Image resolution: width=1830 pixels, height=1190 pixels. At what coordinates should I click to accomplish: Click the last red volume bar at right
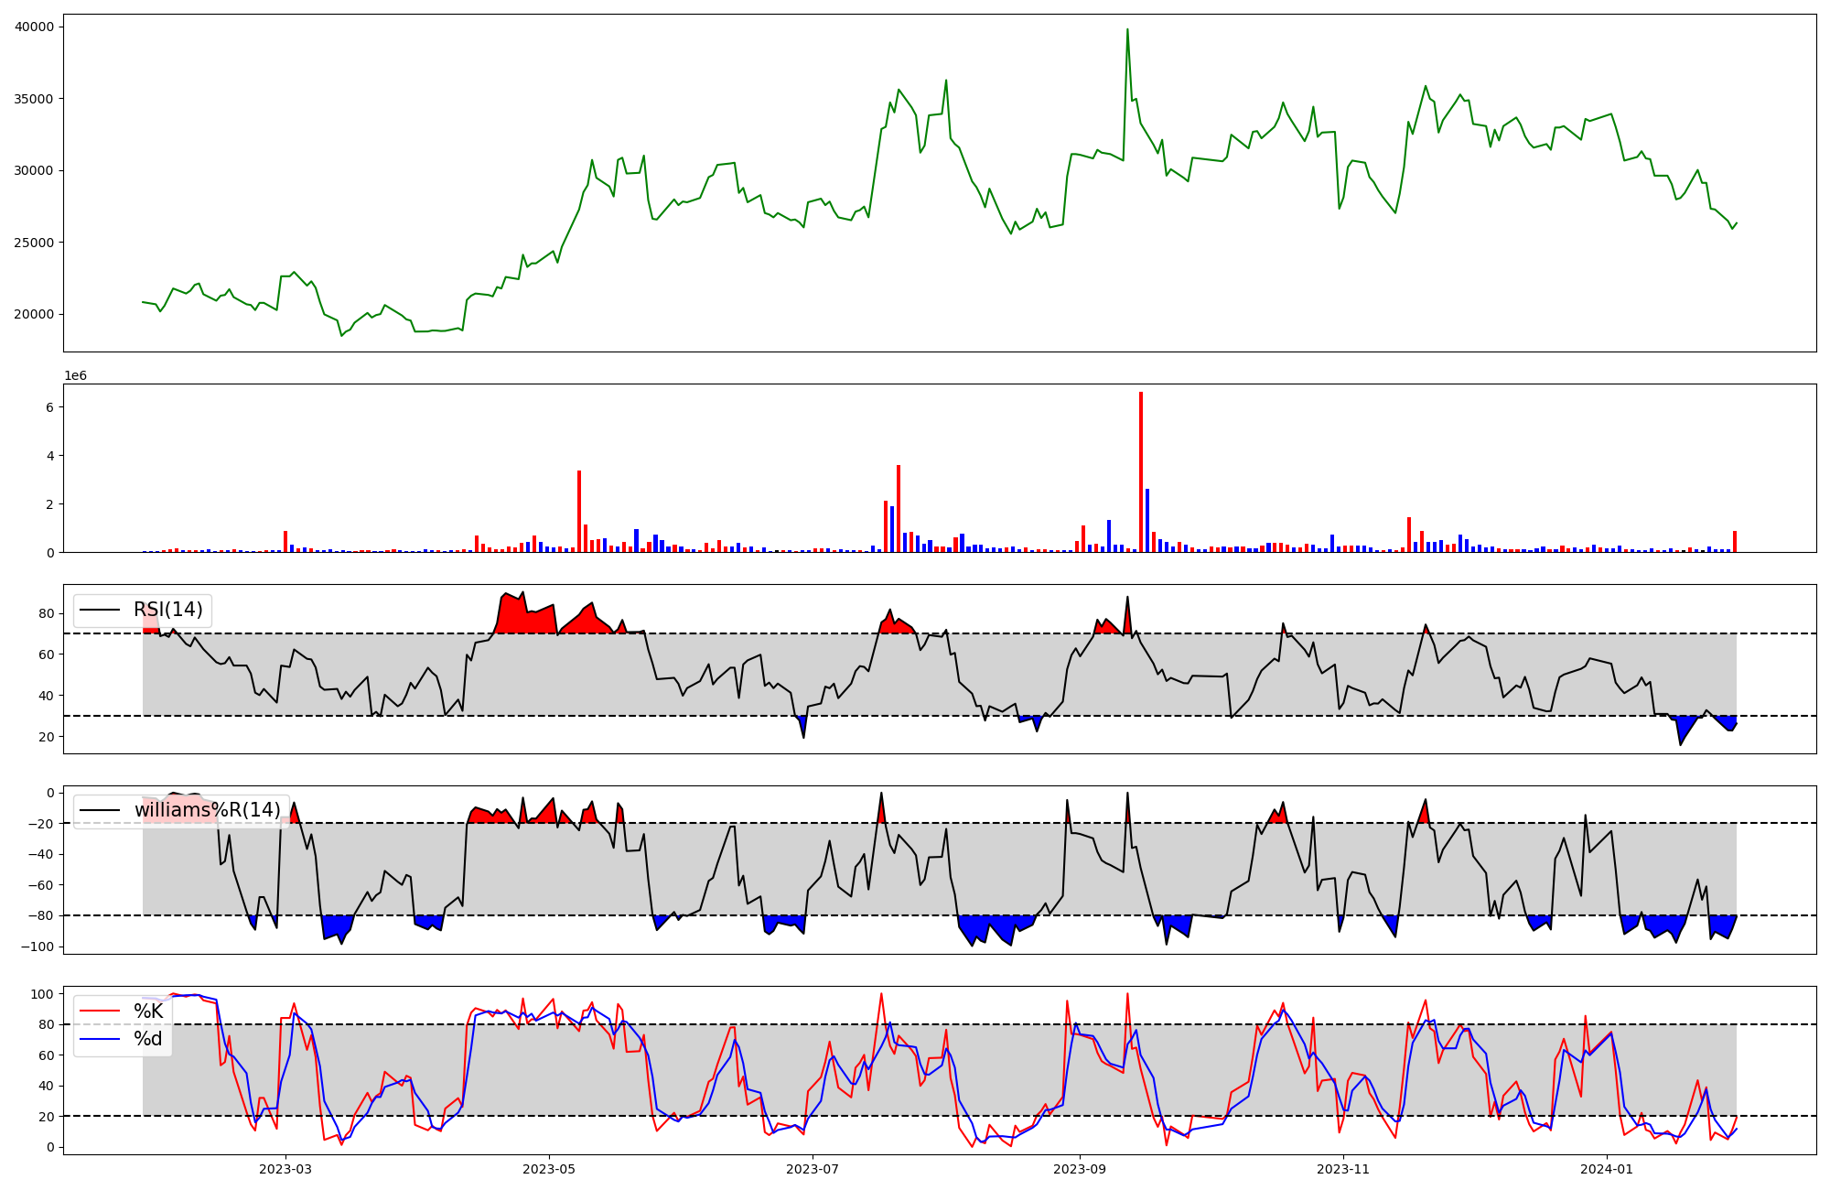pyautogui.click(x=1734, y=541)
